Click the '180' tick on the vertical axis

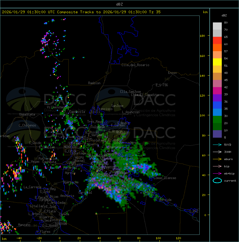[202, 36]
